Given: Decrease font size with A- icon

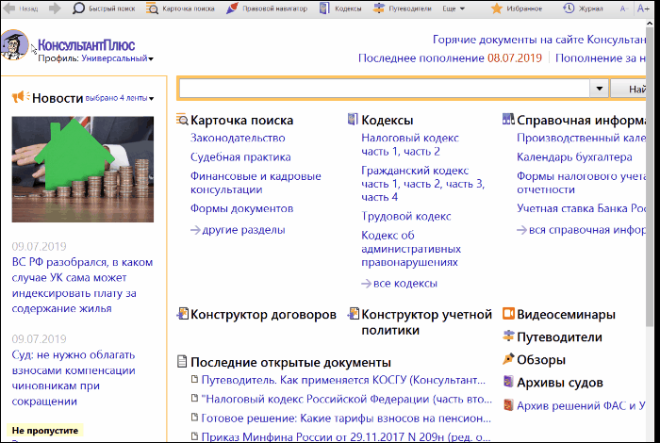Looking at the screenshot, I should pos(623,8).
